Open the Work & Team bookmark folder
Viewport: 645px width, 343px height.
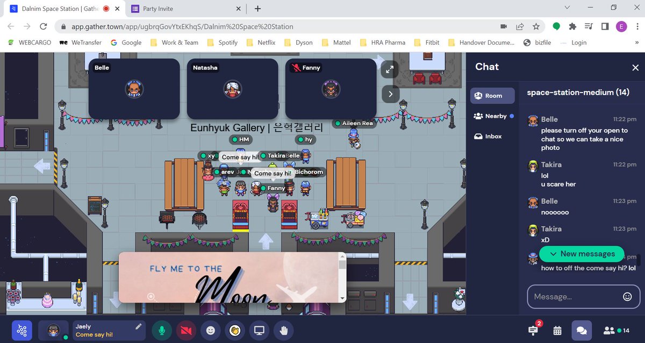point(174,42)
